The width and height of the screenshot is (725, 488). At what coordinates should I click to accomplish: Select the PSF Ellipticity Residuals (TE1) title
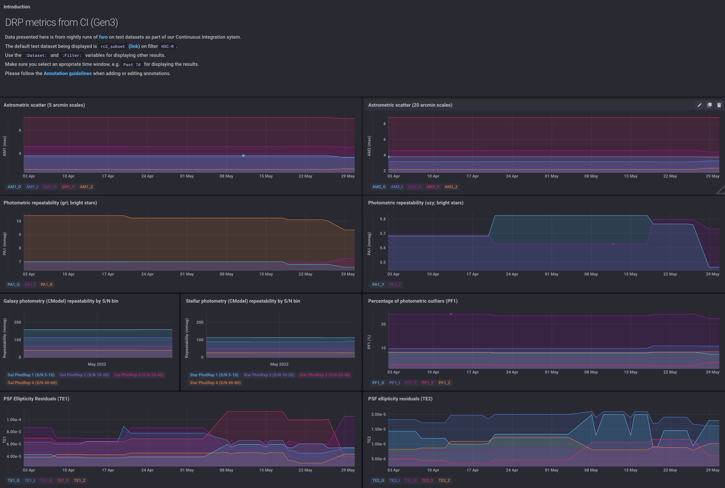tap(36, 399)
